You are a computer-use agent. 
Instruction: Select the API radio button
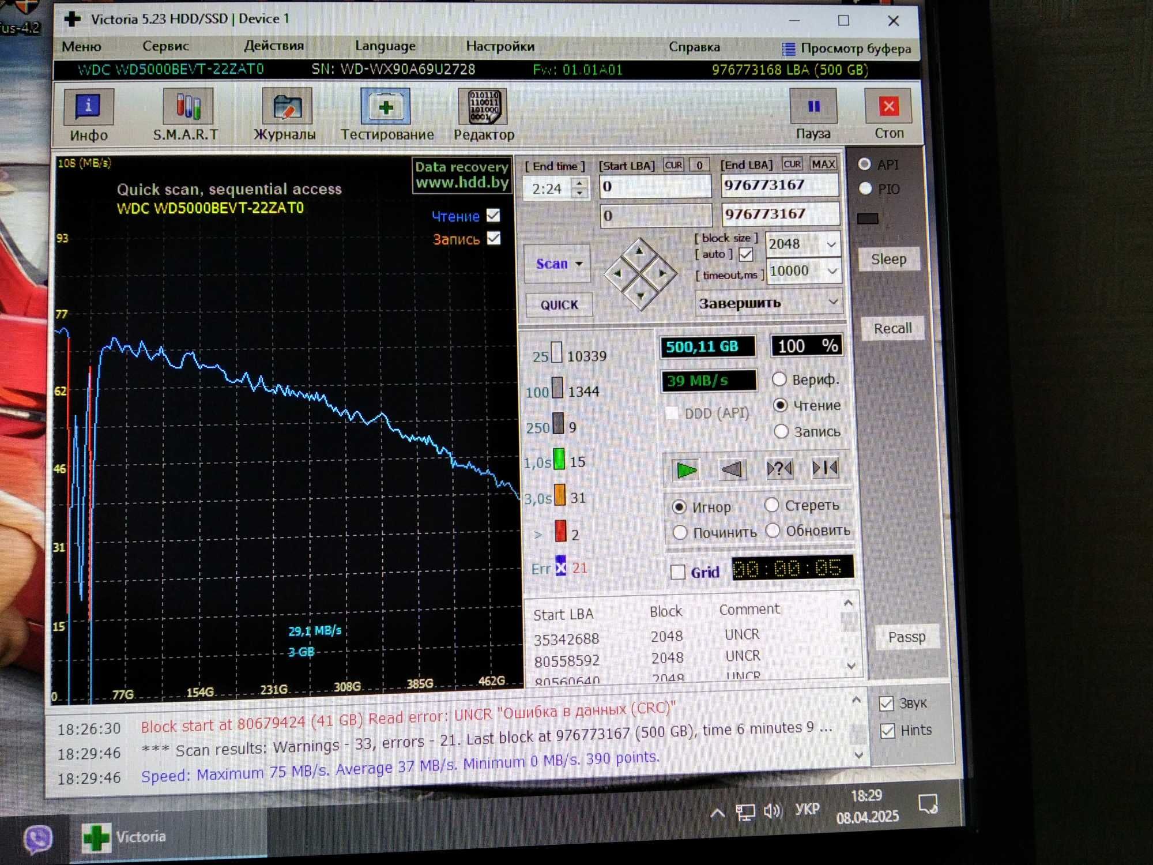864,164
